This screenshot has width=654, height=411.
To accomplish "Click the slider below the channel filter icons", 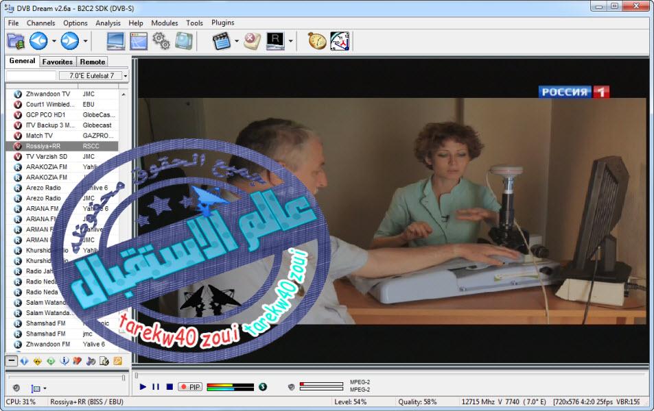I will [x=66, y=377].
